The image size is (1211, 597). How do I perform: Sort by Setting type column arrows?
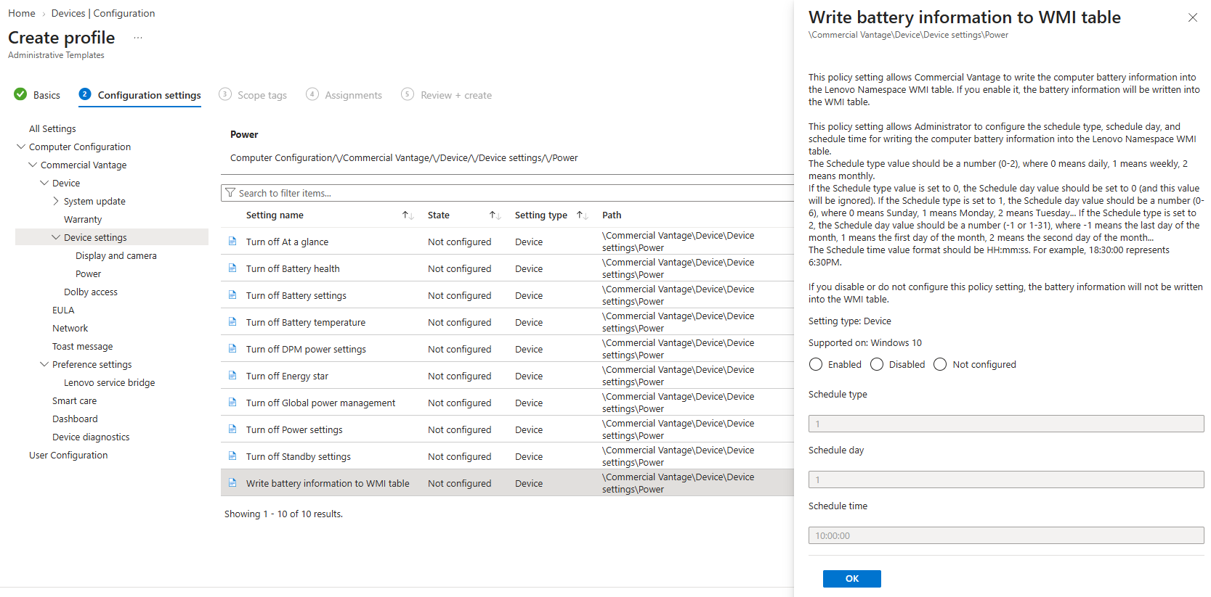pyautogui.click(x=582, y=215)
